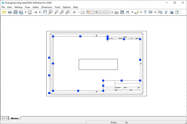Click the Zoom out magnifier icon
The width and height of the screenshot is (187, 124).
(x=56, y=12)
